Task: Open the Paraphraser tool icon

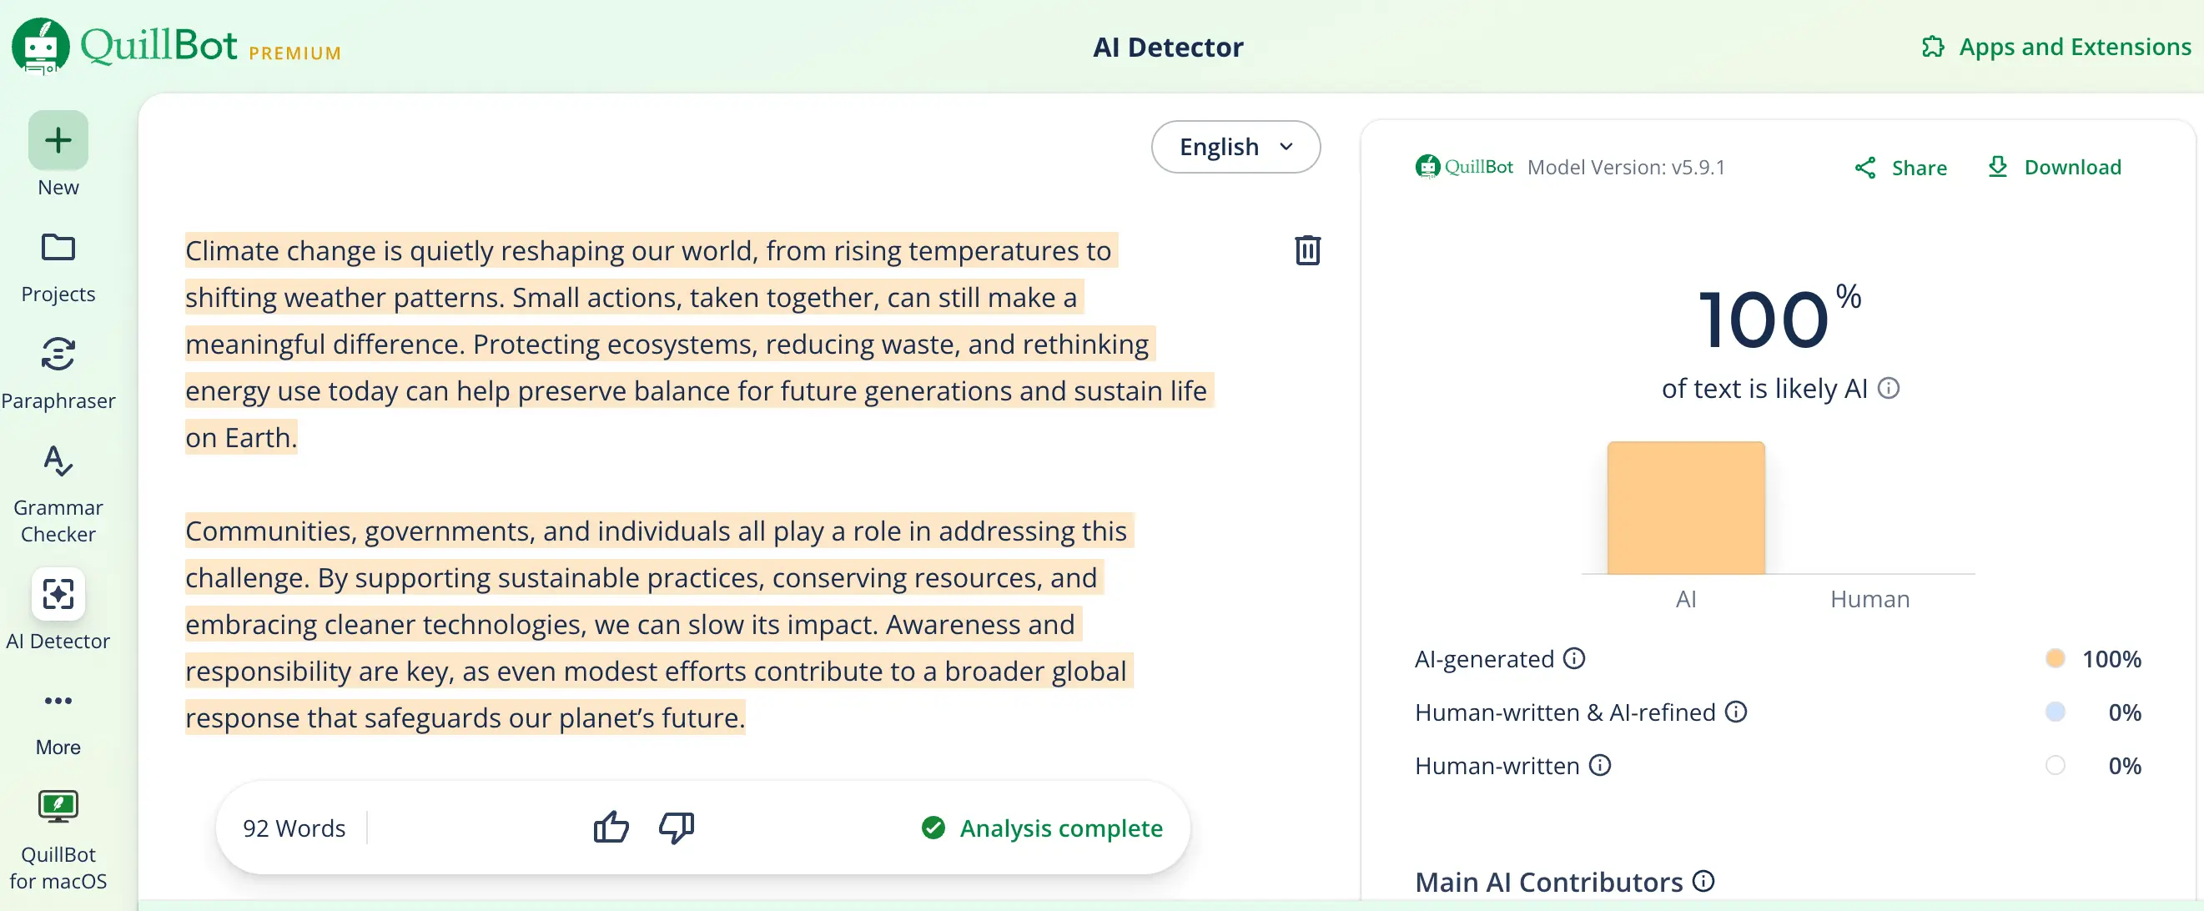Action: 58,354
